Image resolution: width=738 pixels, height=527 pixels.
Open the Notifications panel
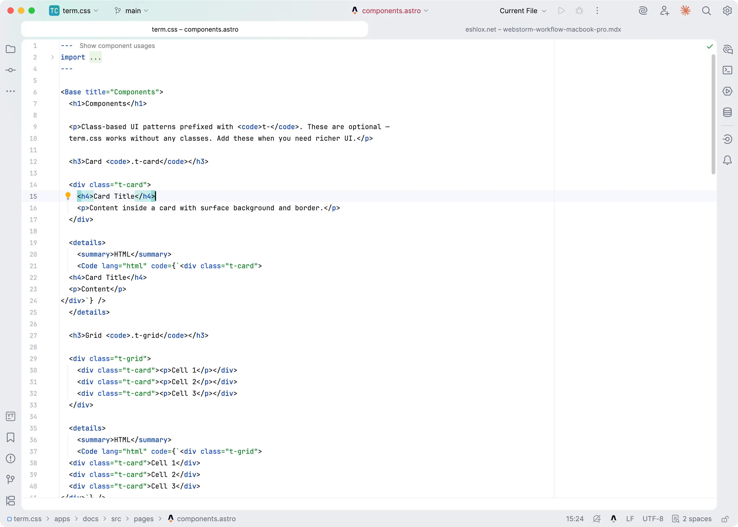click(x=728, y=160)
